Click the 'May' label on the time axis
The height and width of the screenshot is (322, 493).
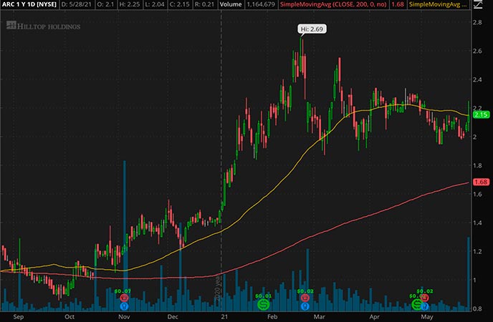(x=427, y=317)
